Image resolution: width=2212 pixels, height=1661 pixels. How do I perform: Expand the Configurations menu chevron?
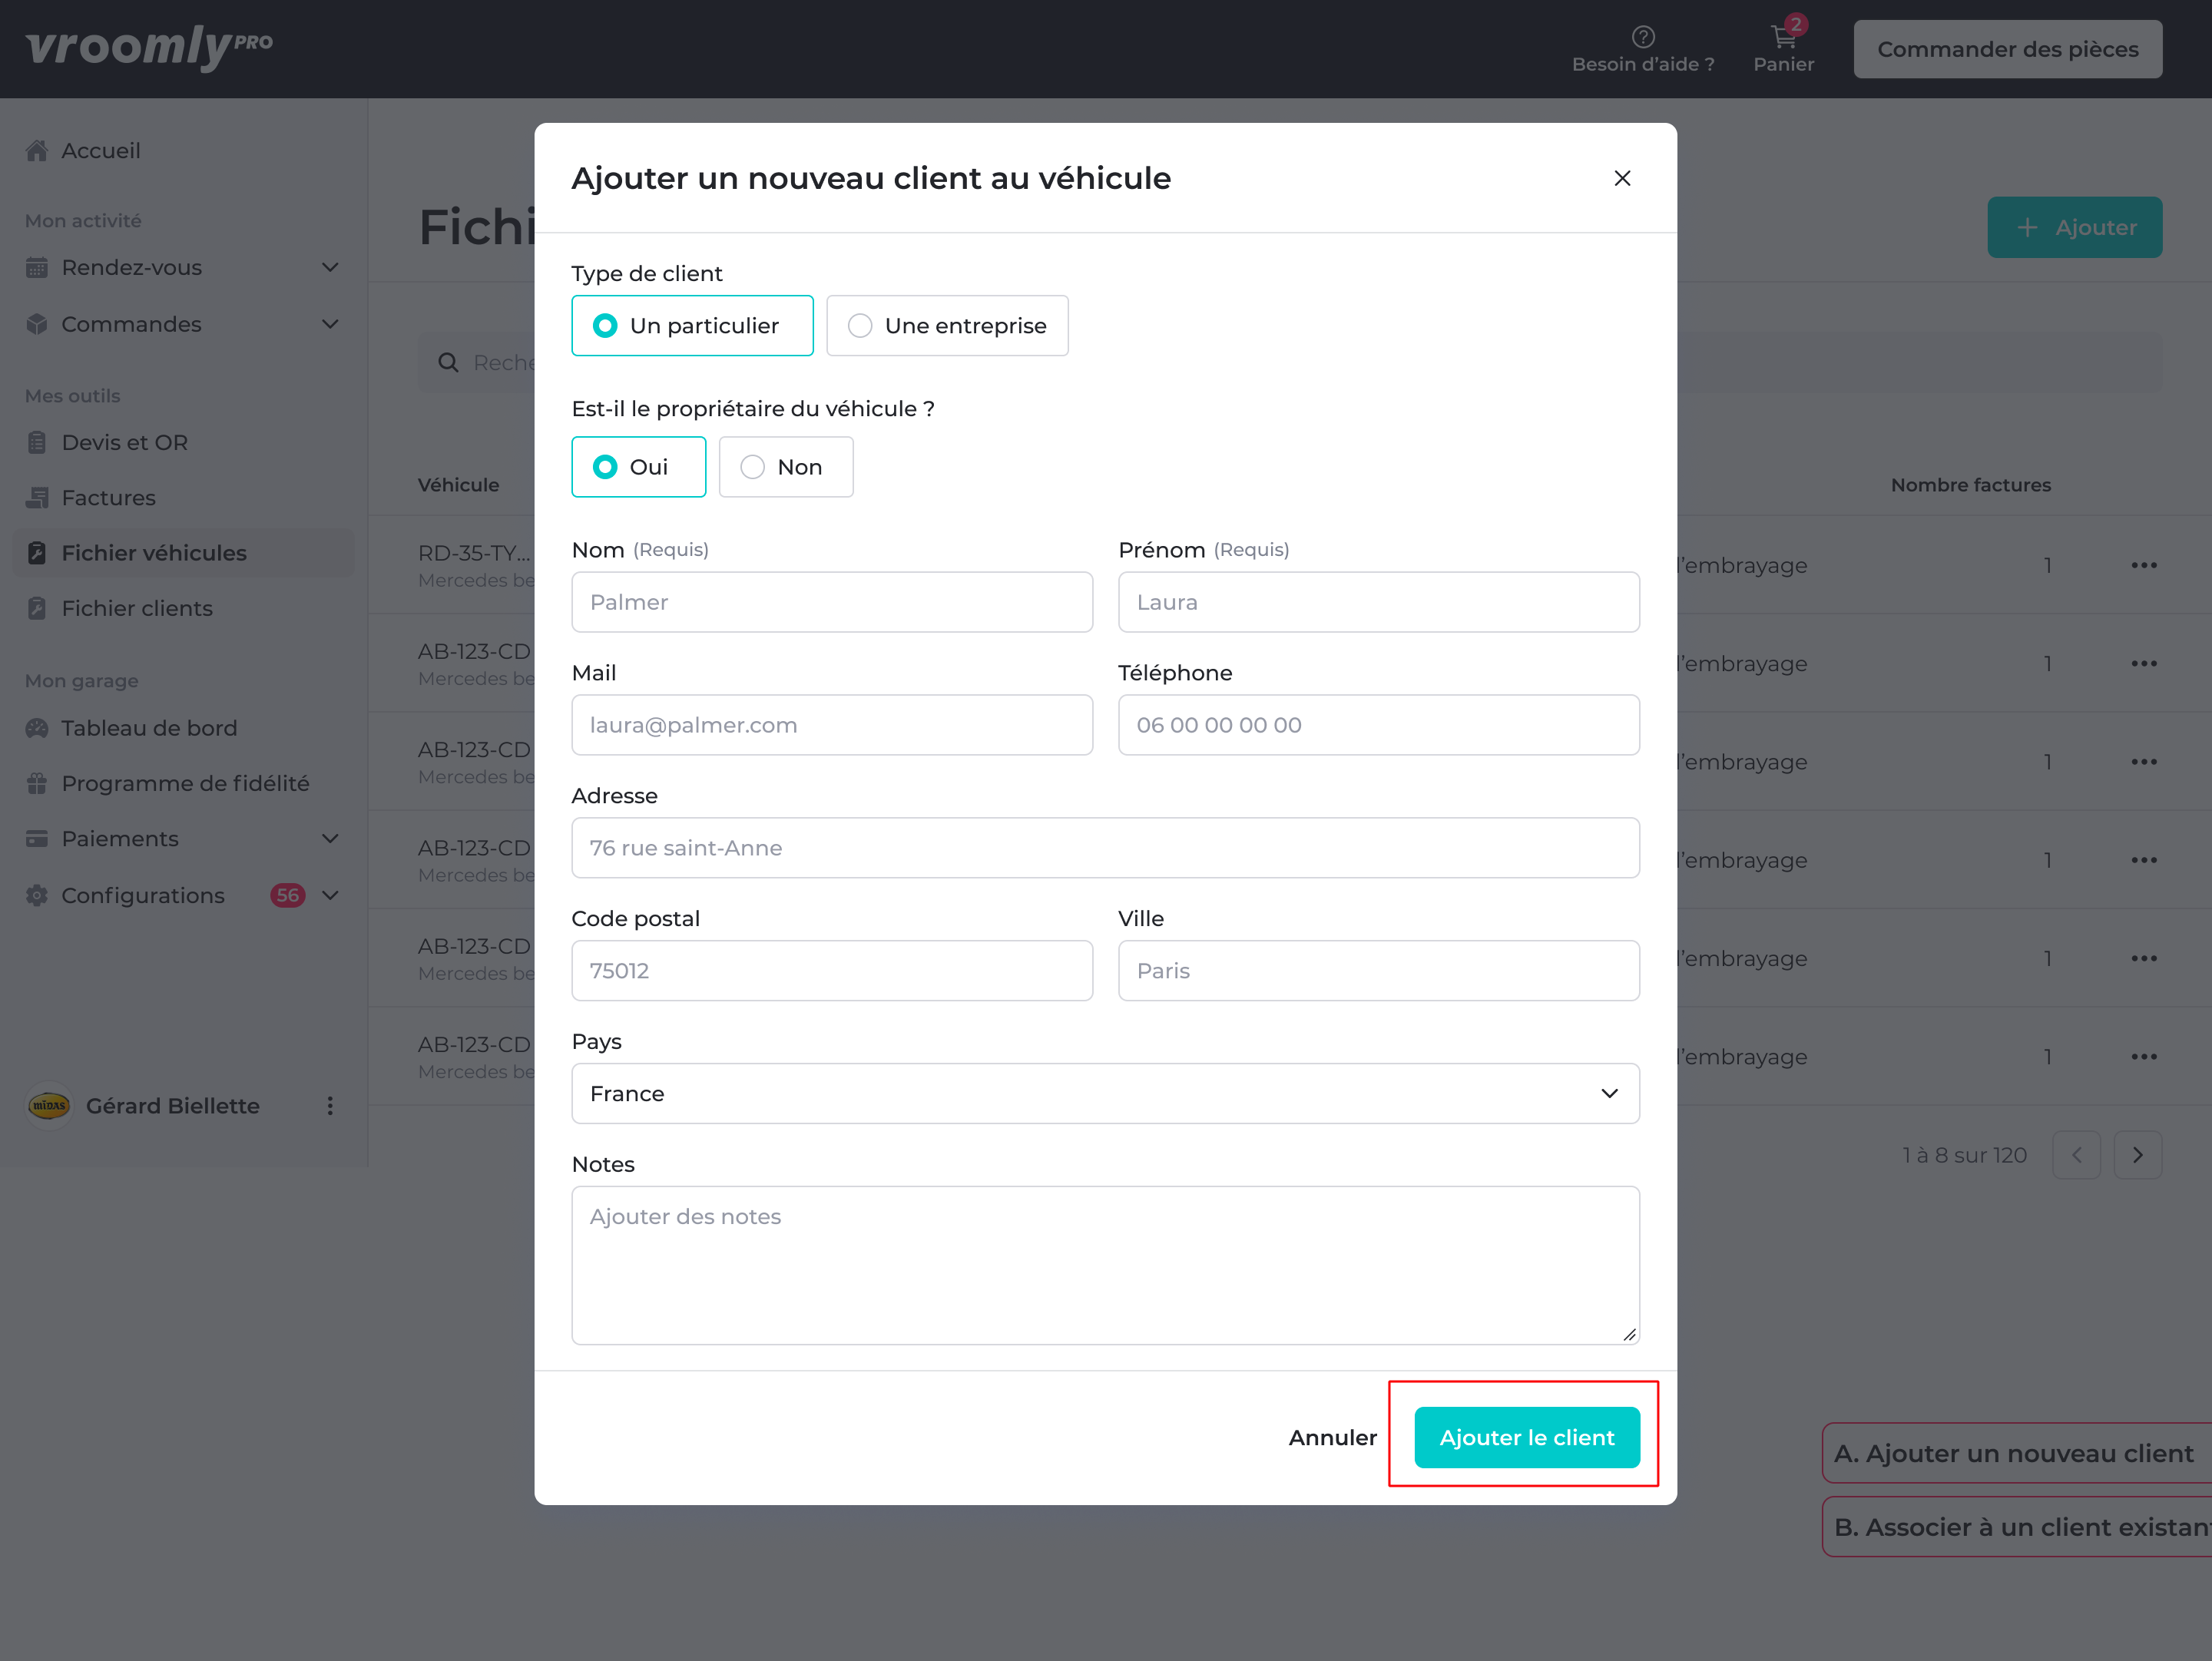coord(330,895)
